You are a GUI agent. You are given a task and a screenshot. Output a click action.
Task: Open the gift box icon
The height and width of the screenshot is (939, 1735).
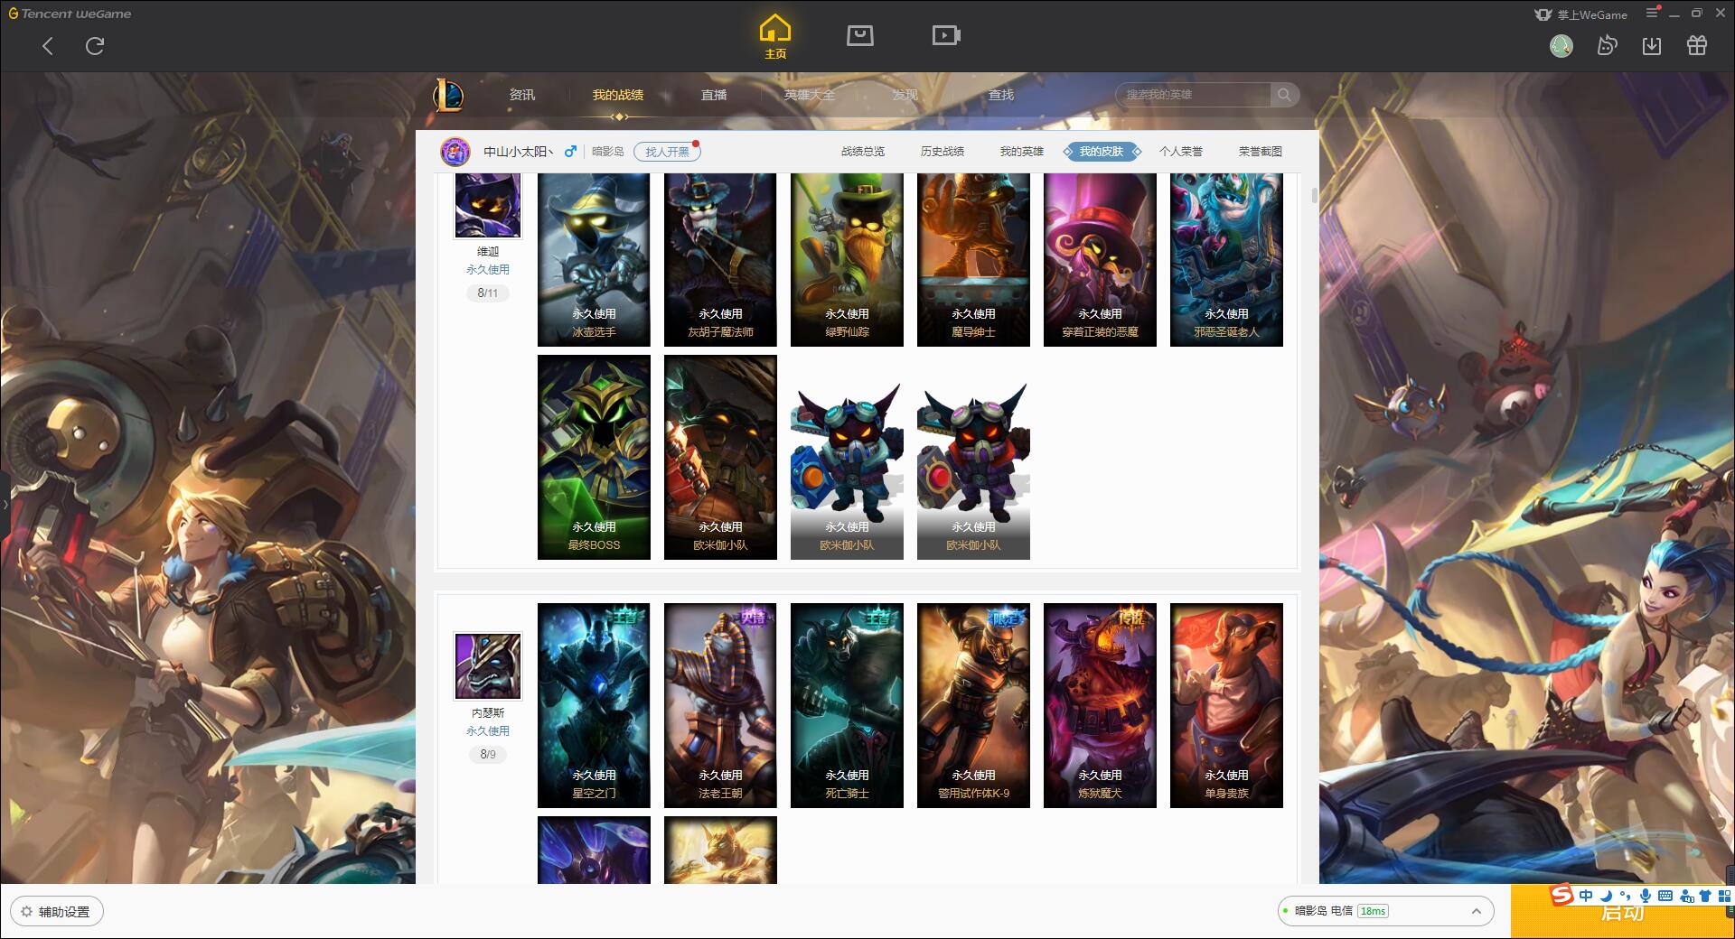pyautogui.click(x=1697, y=45)
